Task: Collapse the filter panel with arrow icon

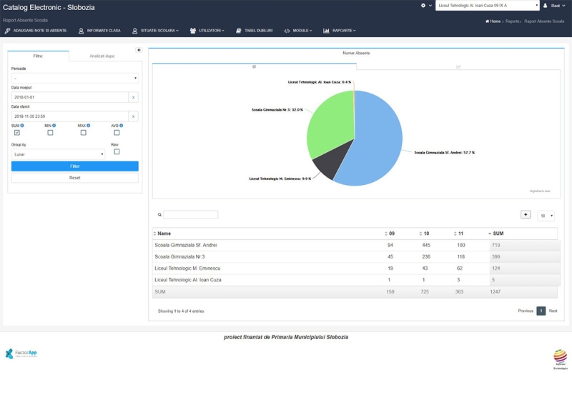Action: 139,50
